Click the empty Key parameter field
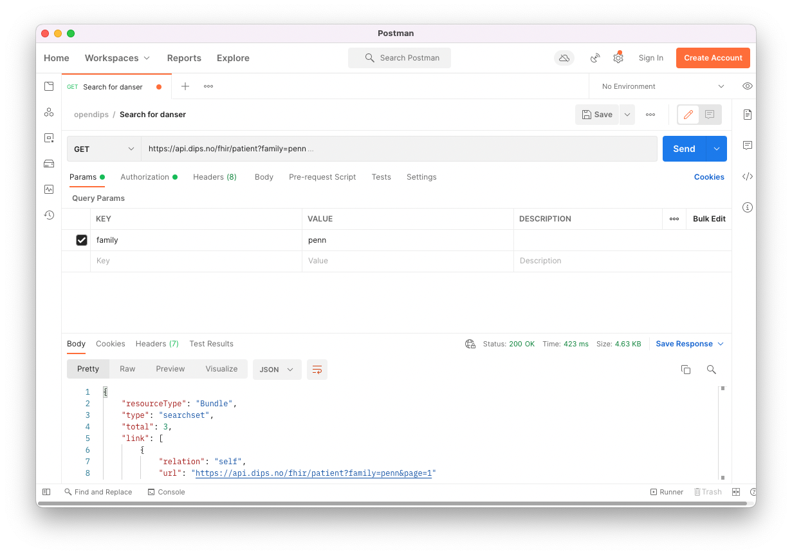Viewport: 792px width, 555px height. click(x=196, y=261)
